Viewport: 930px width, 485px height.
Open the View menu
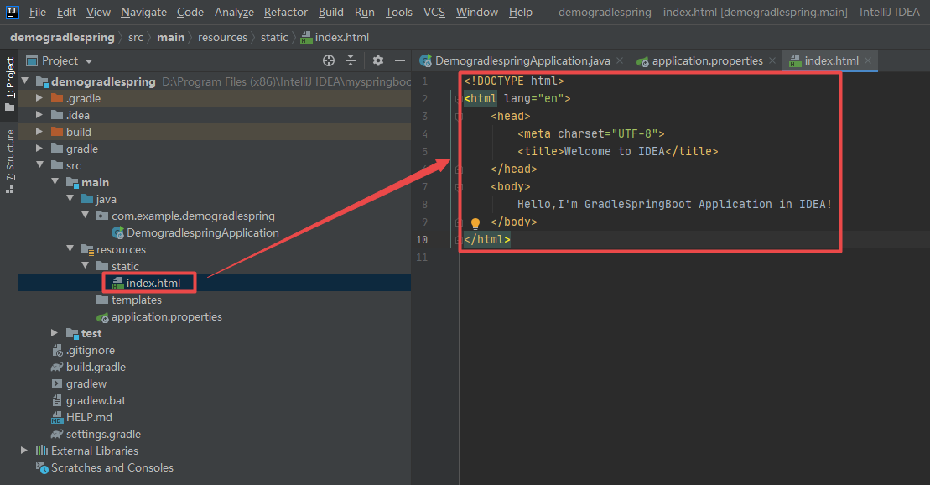(98, 12)
